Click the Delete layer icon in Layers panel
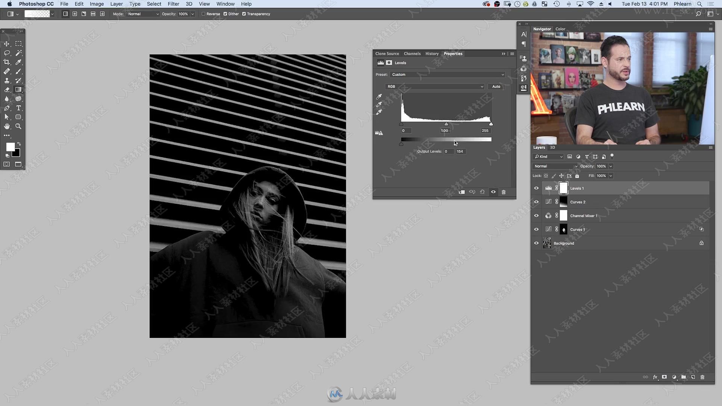Screen dimensions: 722x406 pos(703,377)
